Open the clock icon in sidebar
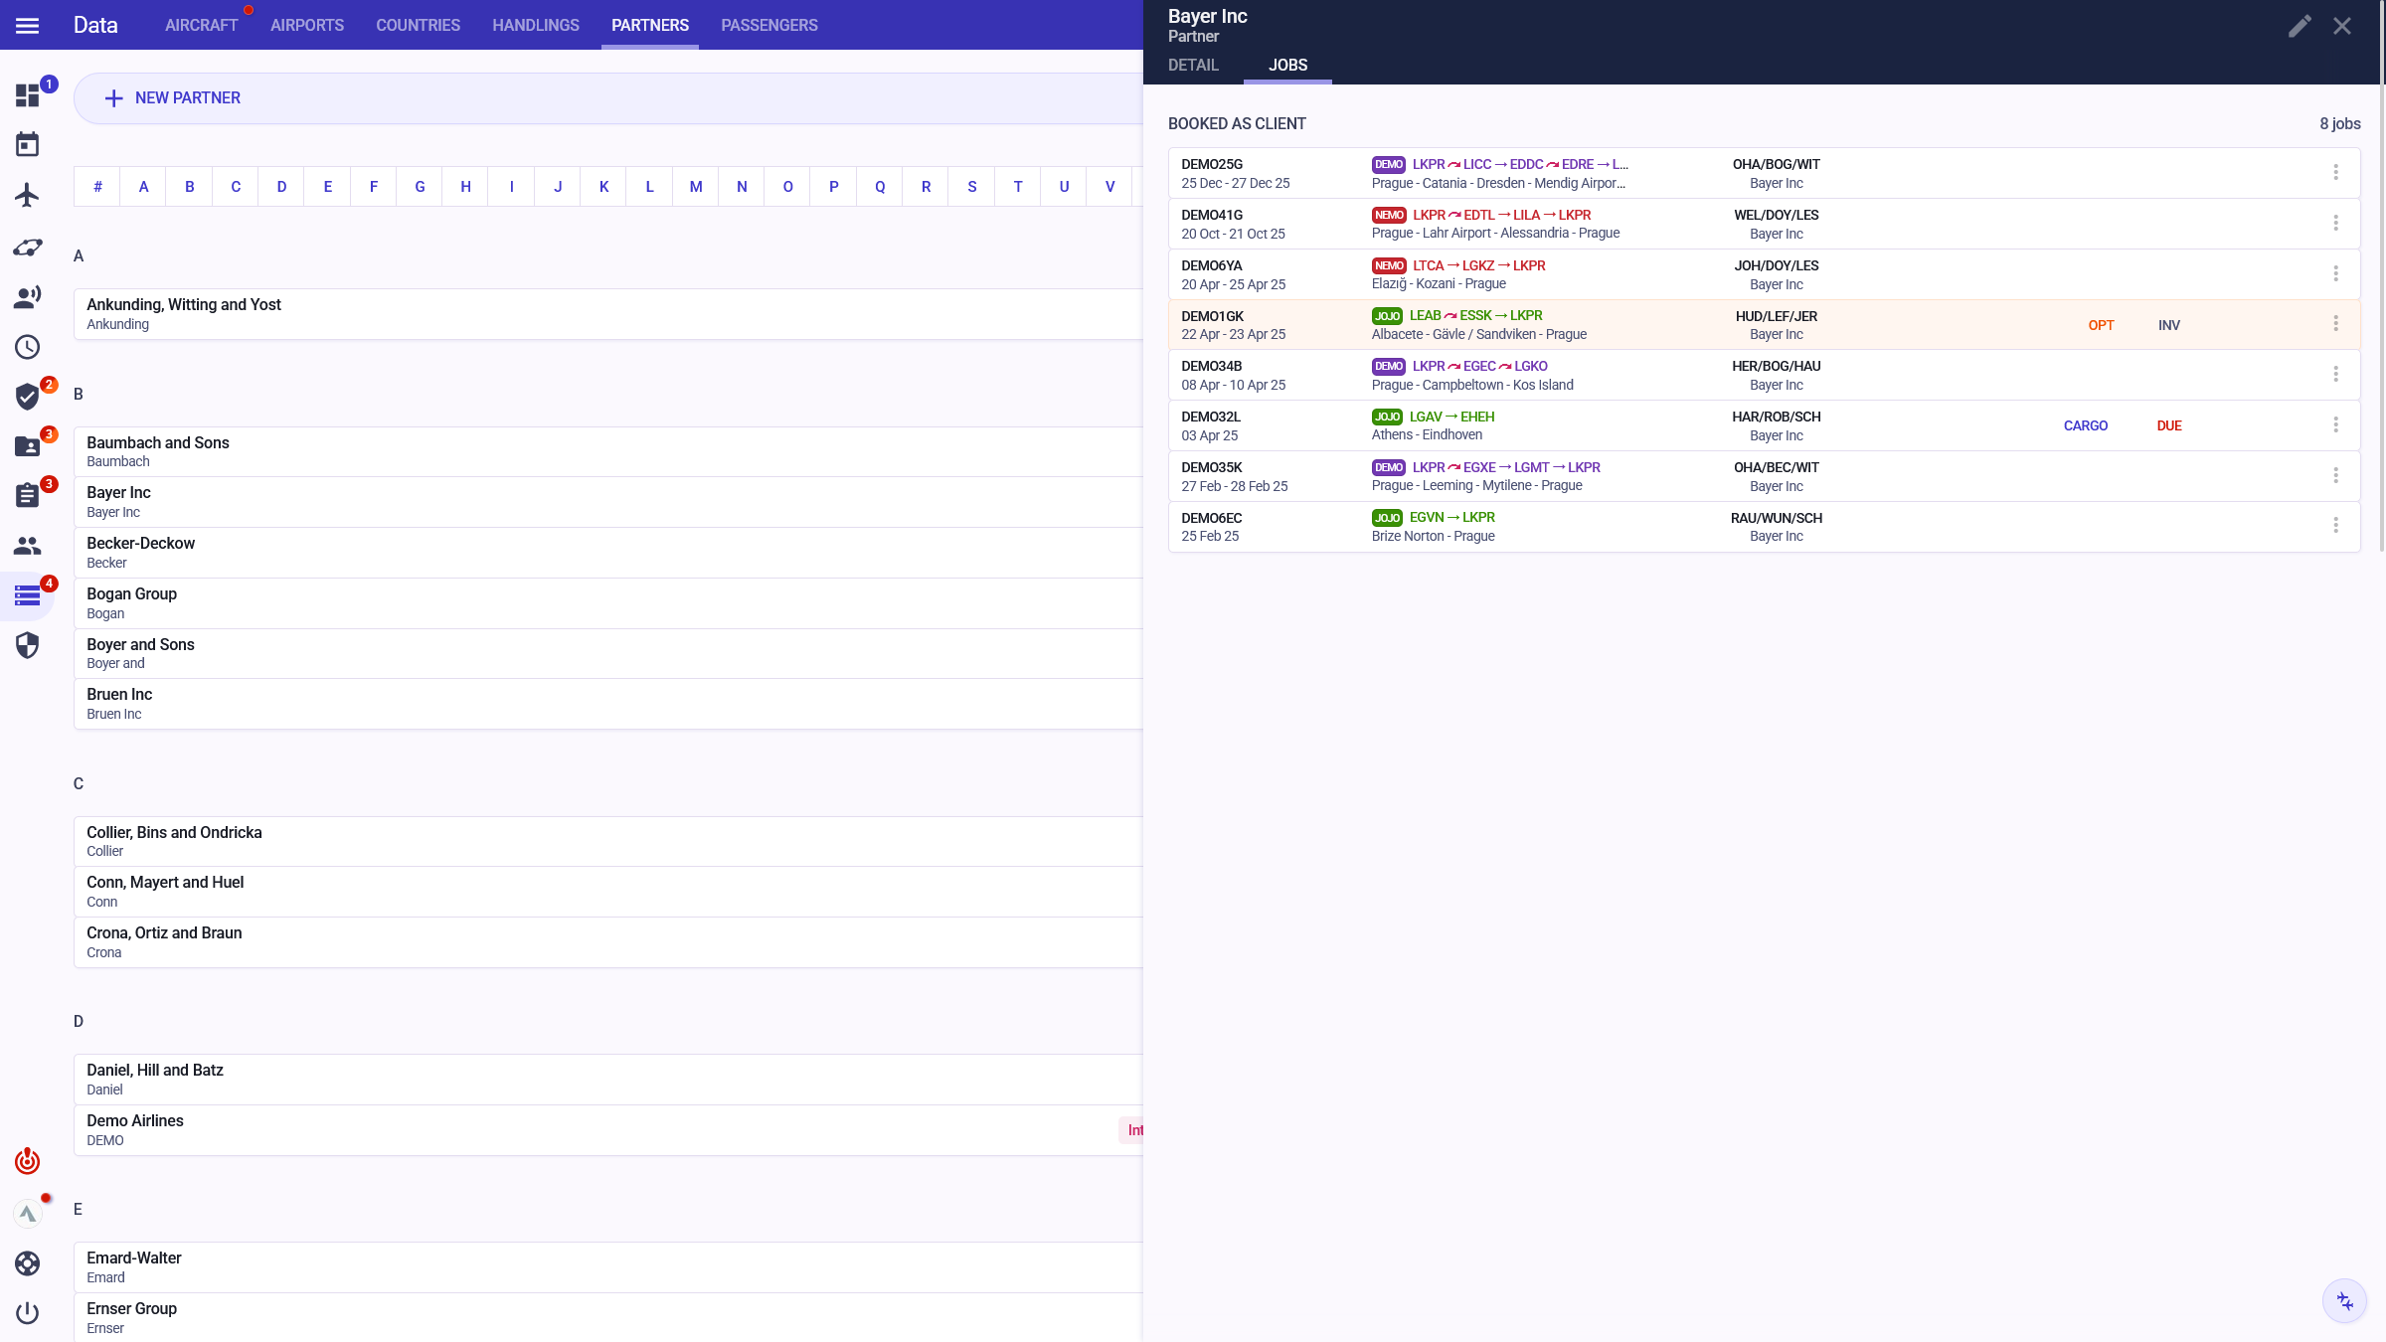 pyautogui.click(x=28, y=347)
